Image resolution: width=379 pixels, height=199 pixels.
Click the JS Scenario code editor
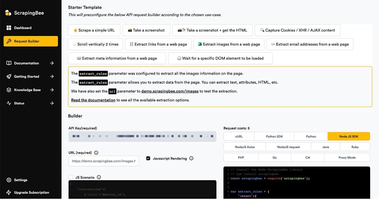click(142, 190)
